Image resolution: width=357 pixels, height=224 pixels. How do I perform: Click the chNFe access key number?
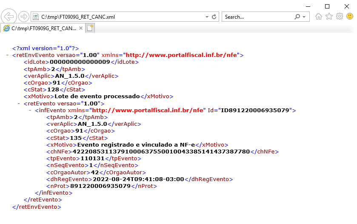pyautogui.click(x=161, y=152)
